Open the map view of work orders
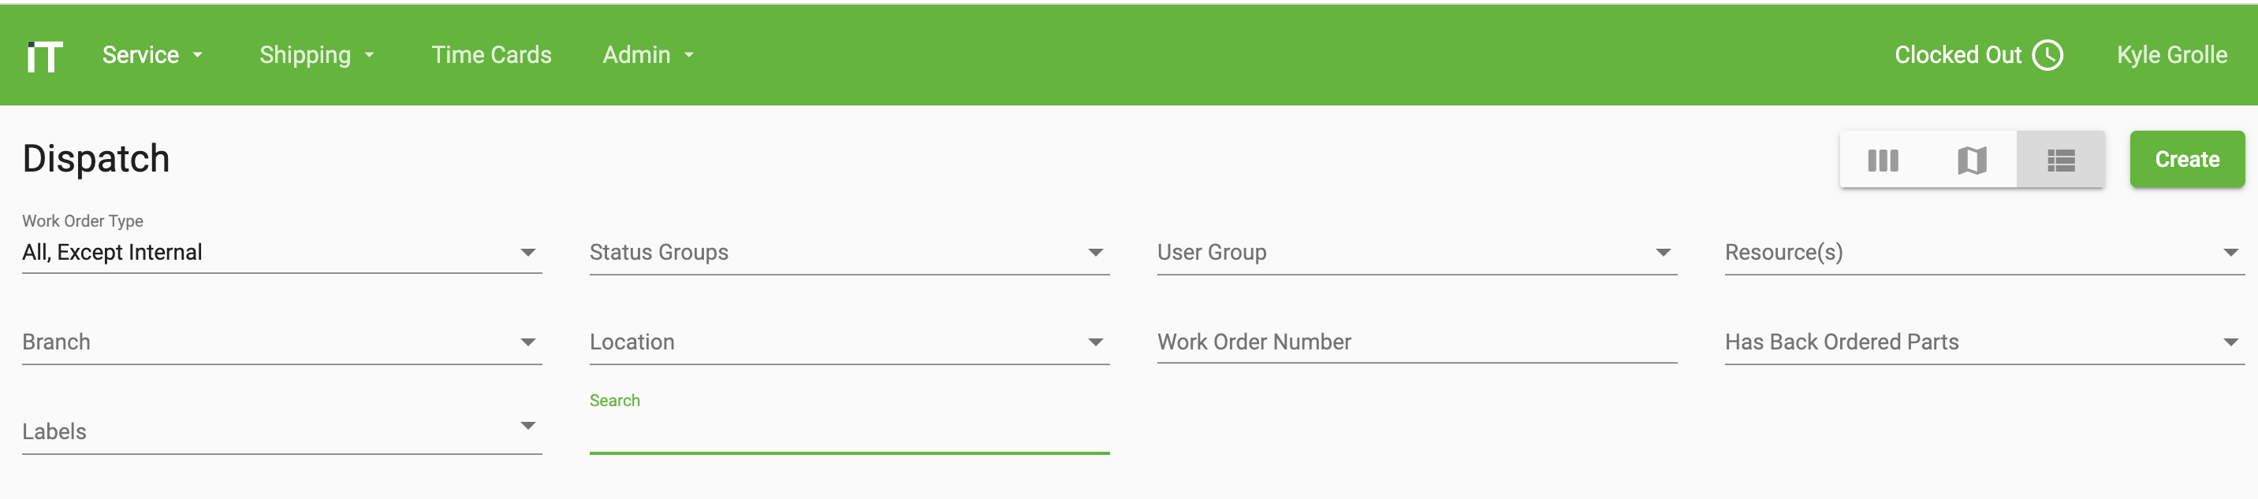Viewport: 2258px width, 499px height. click(x=1973, y=159)
